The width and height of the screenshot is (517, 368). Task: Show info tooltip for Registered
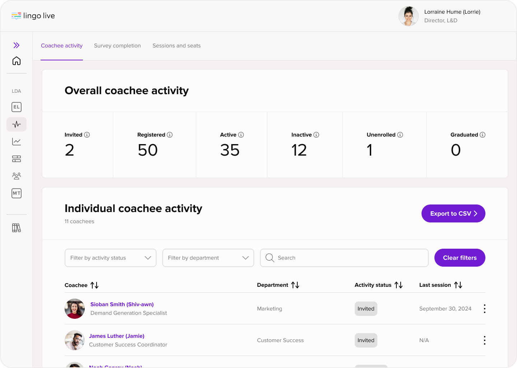pyautogui.click(x=170, y=135)
